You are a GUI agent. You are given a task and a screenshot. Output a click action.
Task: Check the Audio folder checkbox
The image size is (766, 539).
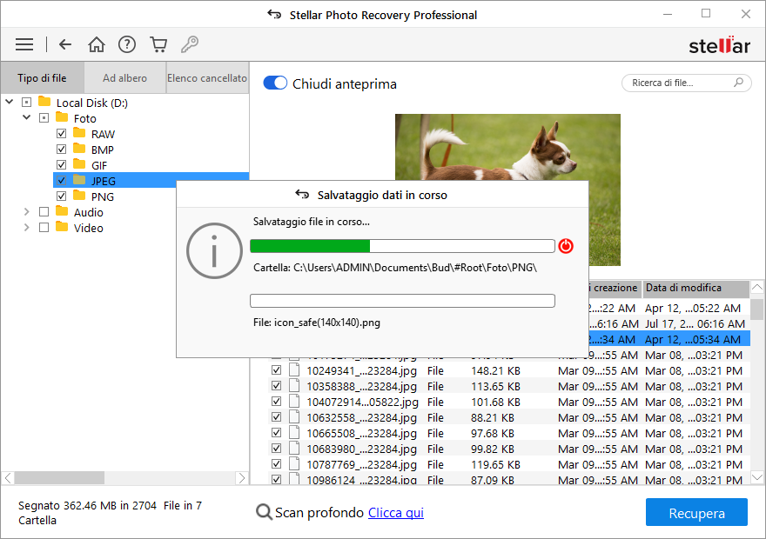[x=44, y=212]
